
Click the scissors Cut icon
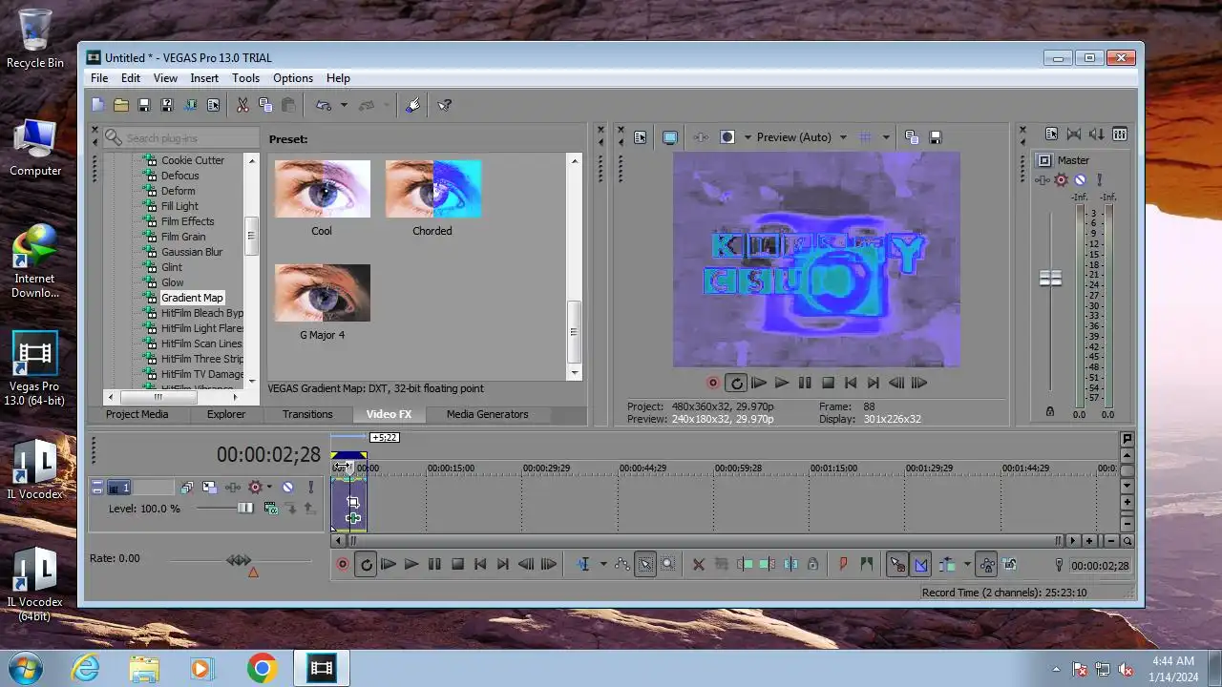point(242,106)
